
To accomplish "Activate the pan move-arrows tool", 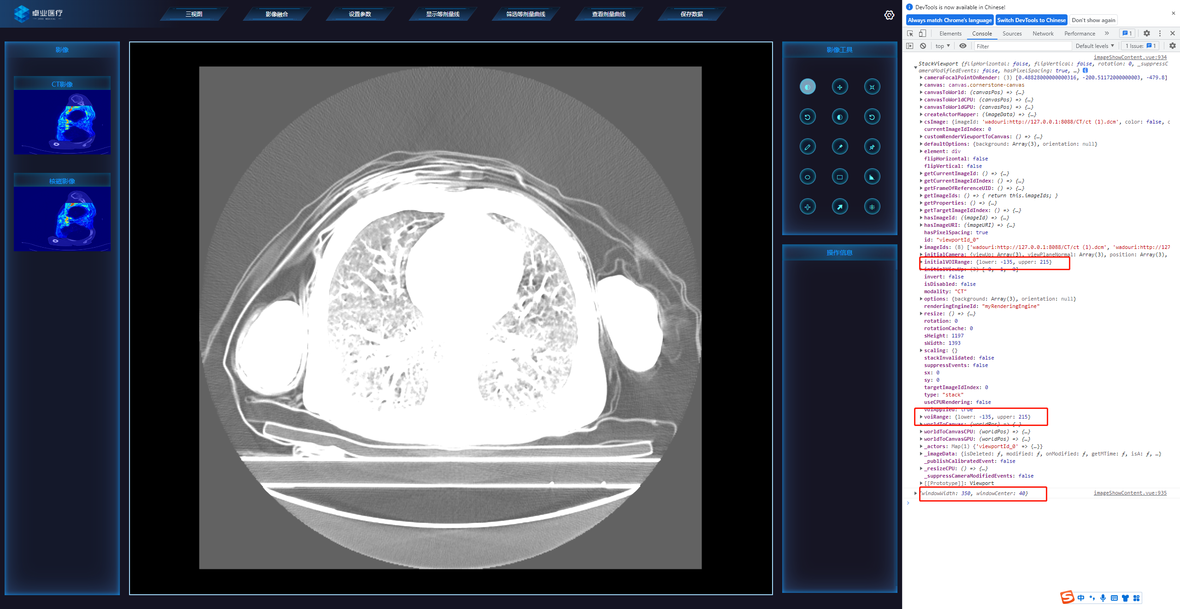I will click(839, 87).
